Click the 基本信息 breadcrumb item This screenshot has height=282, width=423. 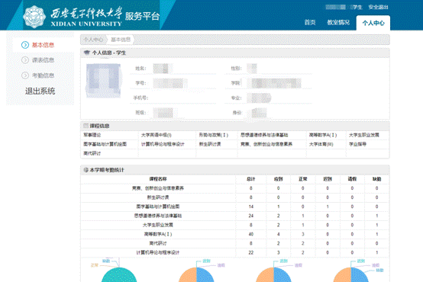click(121, 40)
